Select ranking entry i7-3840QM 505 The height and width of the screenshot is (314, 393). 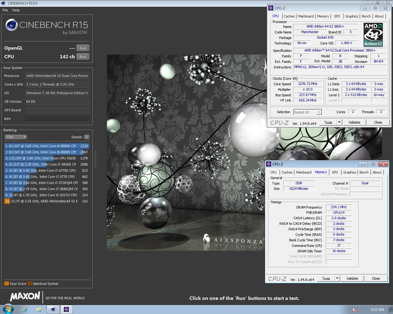pos(47,189)
